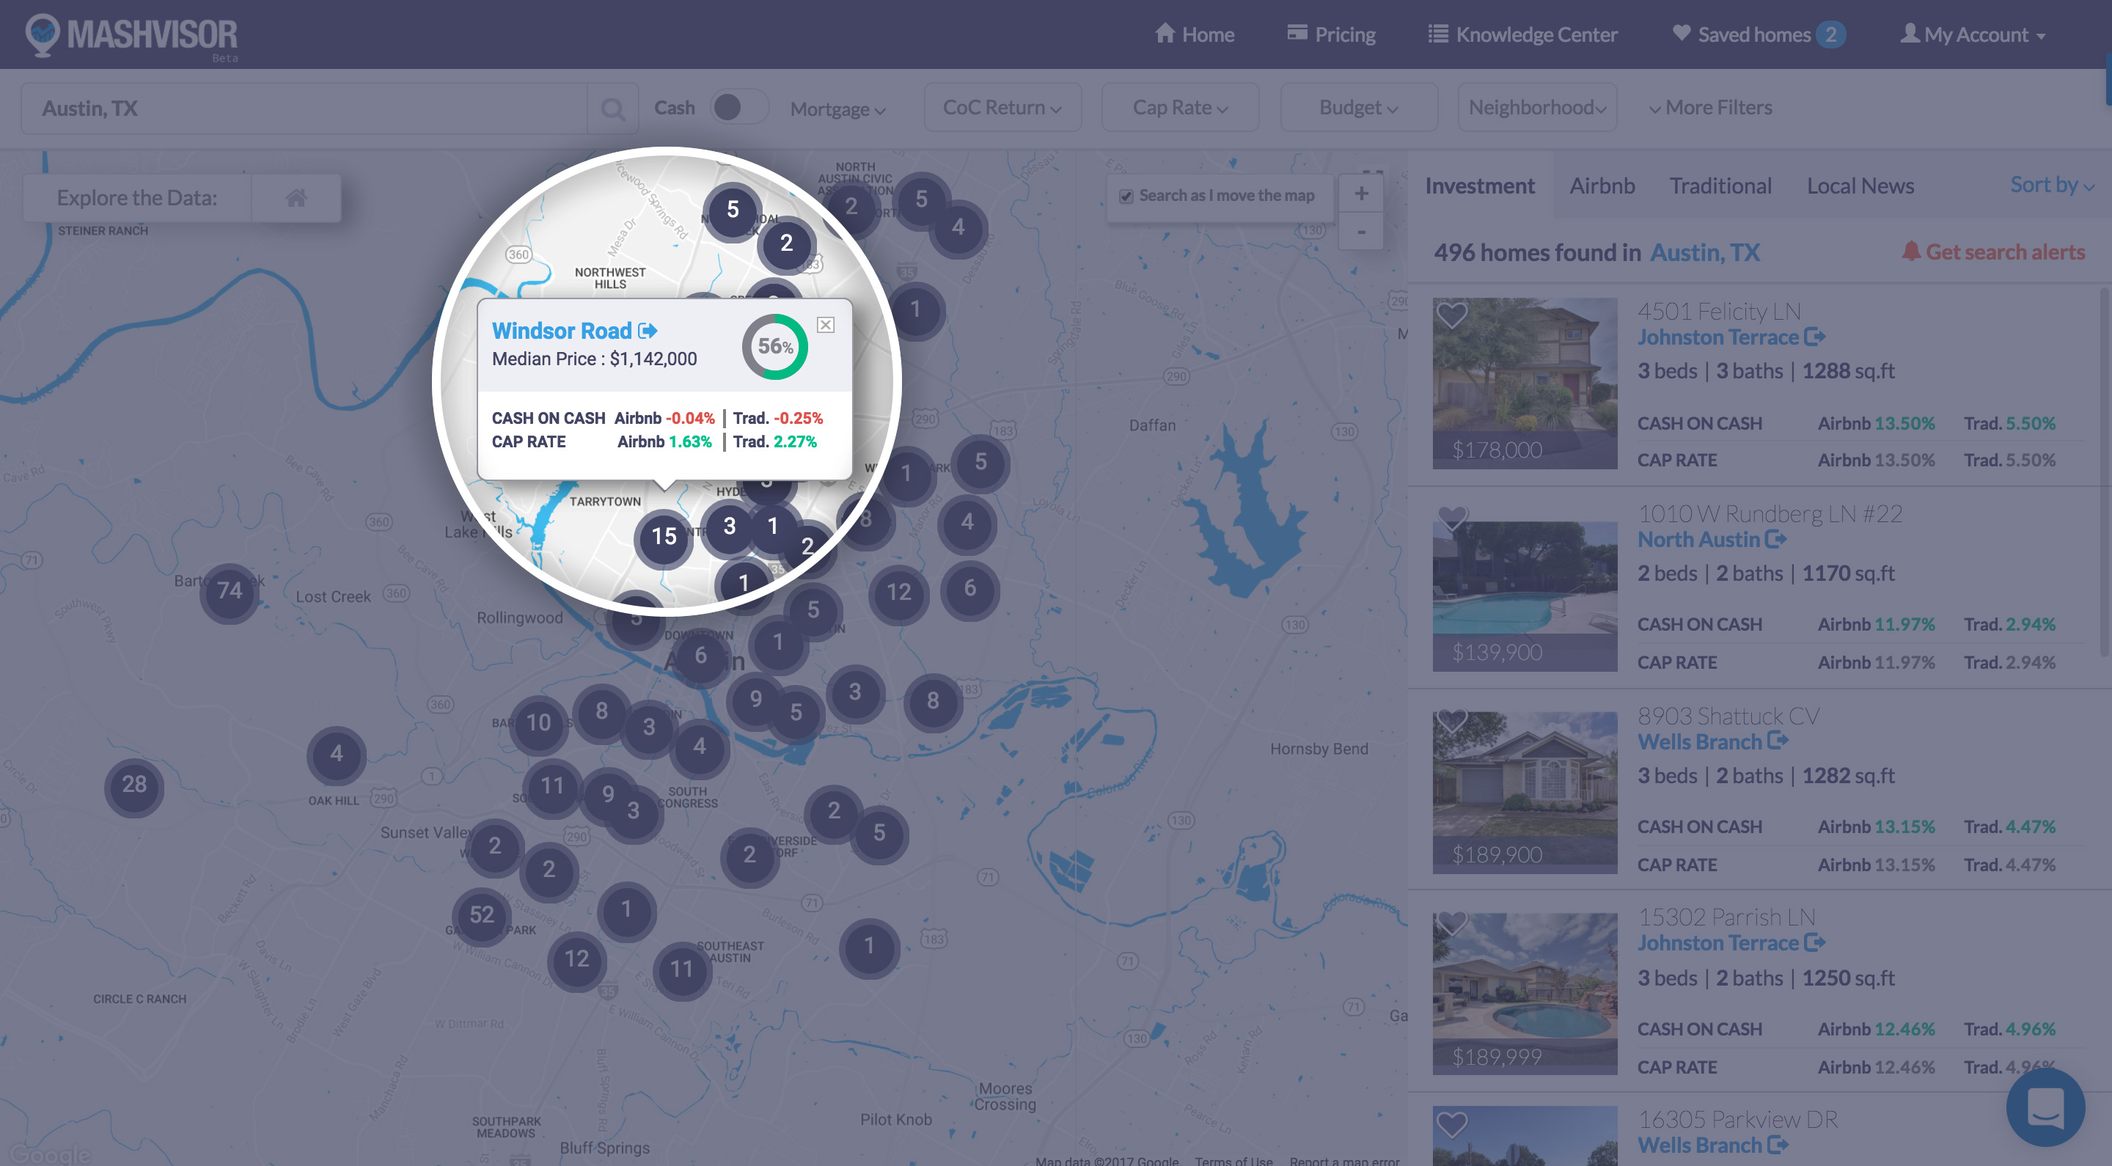Favorite the 16305 Parkview DR listing heart
Image resolution: width=2112 pixels, height=1166 pixels.
click(x=1452, y=1124)
